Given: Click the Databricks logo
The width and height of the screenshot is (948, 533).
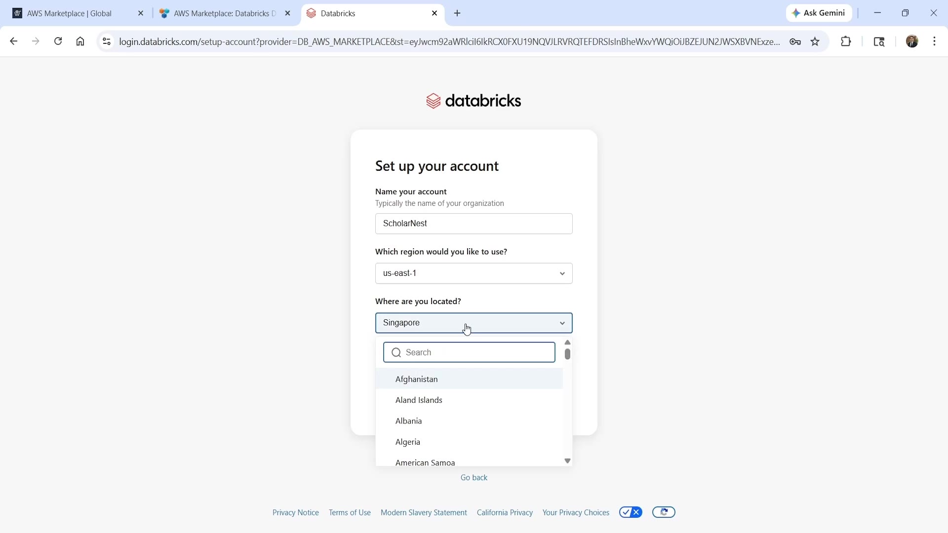Looking at the screenshot, I should 474,101.
